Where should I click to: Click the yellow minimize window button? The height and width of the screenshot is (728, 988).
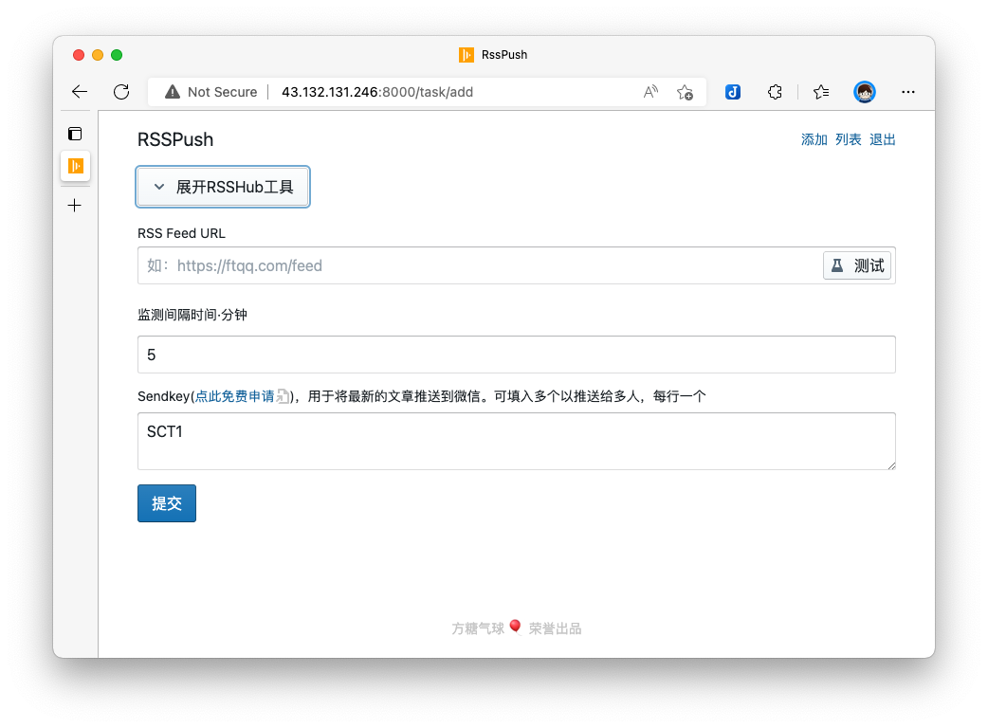[98, 55]
